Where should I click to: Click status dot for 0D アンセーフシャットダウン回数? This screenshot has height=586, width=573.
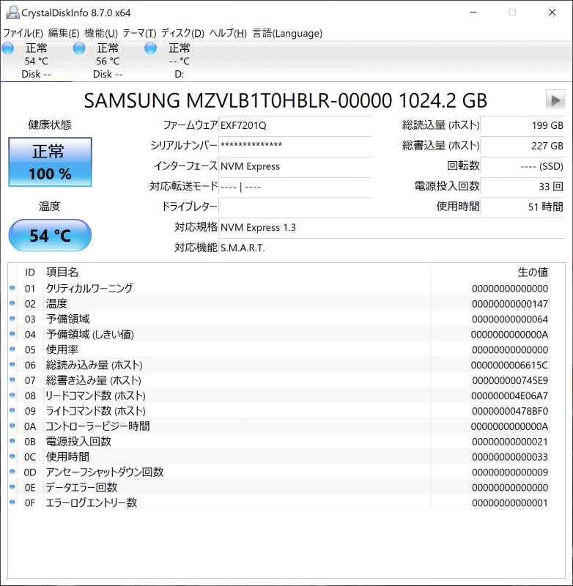[x=12, y=472]
